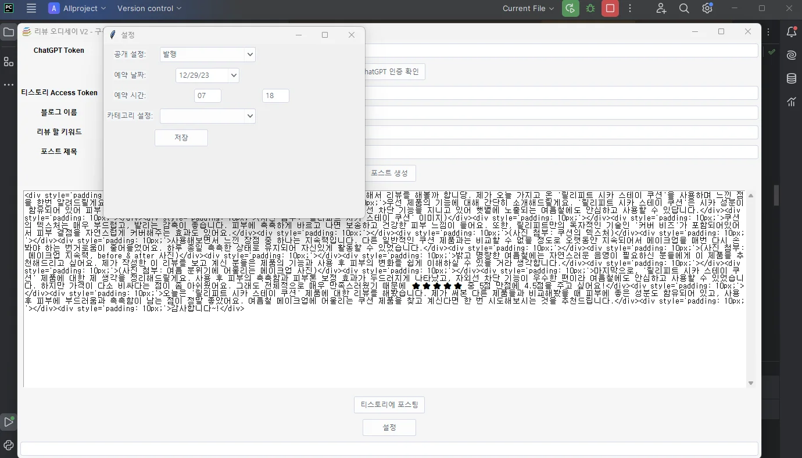Image resolution: width=802 pixels, height=458 pixels.
Task: Maximize the 설정 dialog window
Action: point(325,35)
